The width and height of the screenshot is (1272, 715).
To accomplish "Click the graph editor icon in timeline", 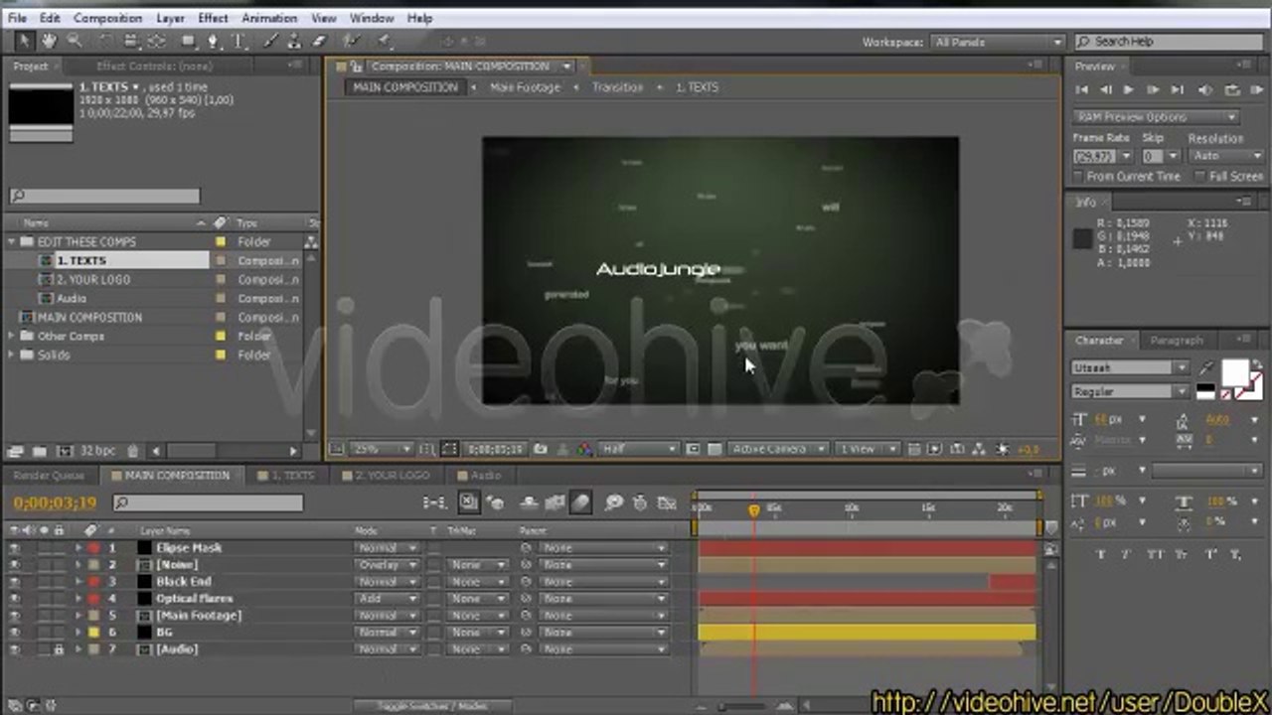I will click(668, 502).
